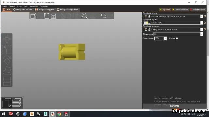Open filament profile settings gear icon
This screenshot has height=117, width=209.
pos(205,23)
